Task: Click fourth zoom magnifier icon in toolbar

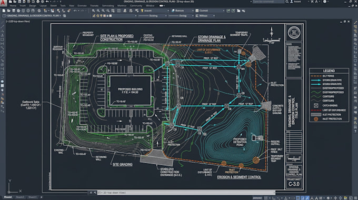Action: click(x=108, y=11)
